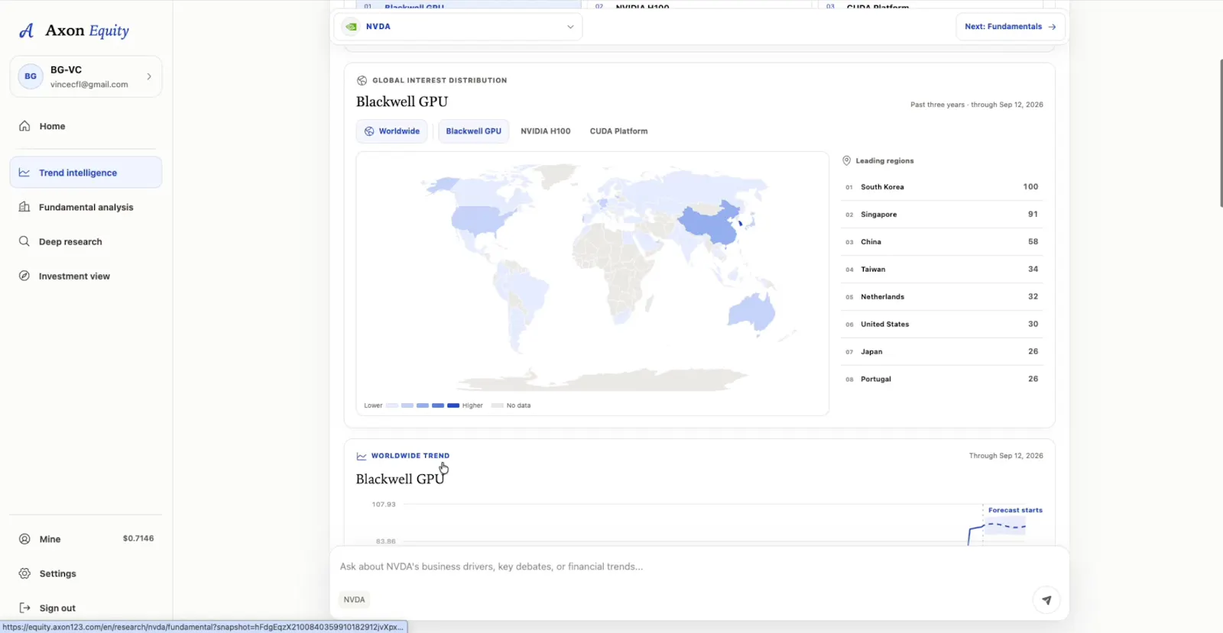Sign out of the account
Viewport: 1223px width, 633px height.
pos(86,608)
